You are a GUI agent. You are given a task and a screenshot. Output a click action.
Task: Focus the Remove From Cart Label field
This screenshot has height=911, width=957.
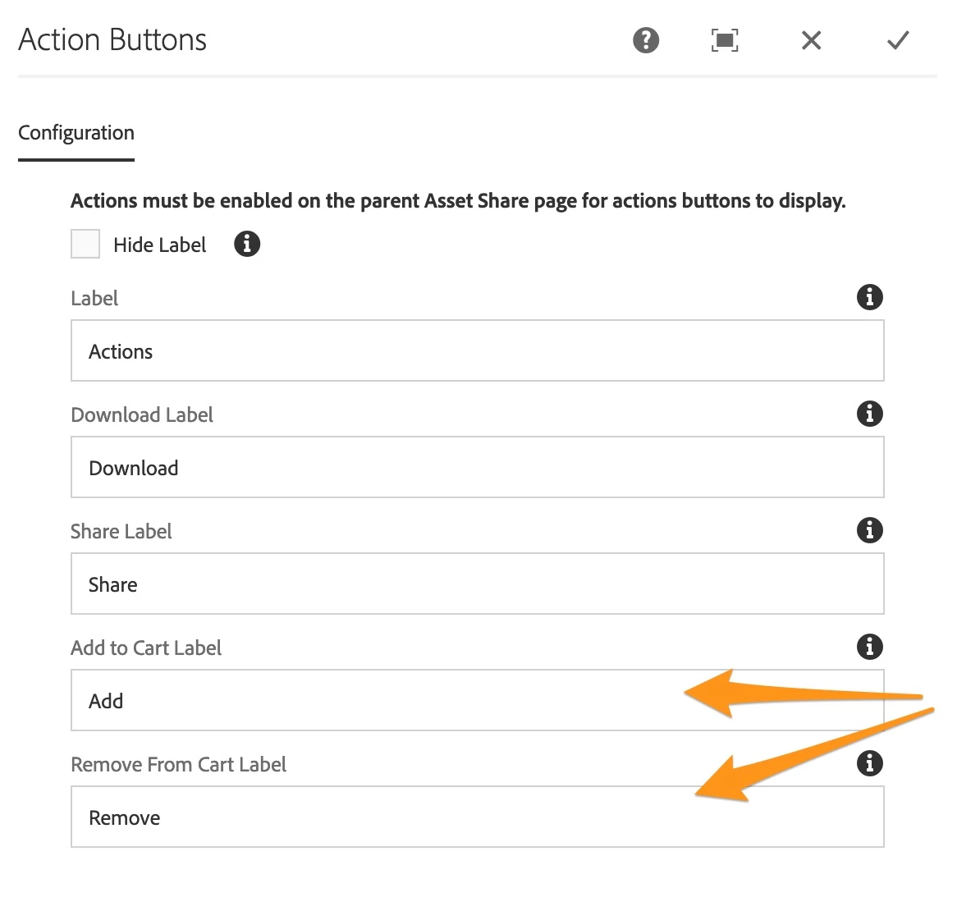(369, 817)
